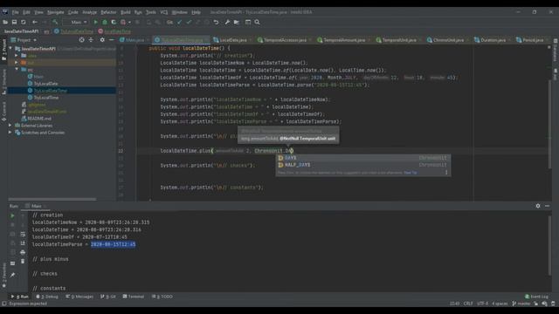Screen dimensions: 559x314
Task: Open the dropdown arrow beside the Profiler icon
Action: pyautogui.click(x=129, y=22)
